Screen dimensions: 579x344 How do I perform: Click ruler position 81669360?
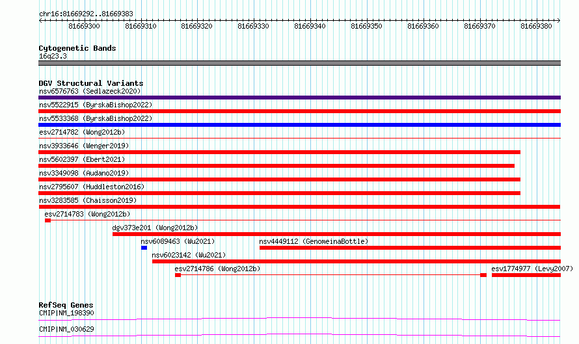pos(423,26)
